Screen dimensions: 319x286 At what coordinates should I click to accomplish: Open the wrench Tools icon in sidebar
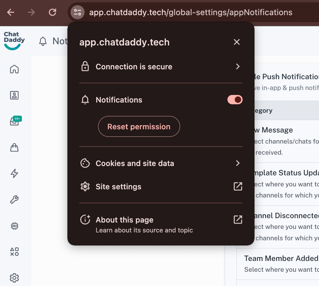tap(14, 200)
